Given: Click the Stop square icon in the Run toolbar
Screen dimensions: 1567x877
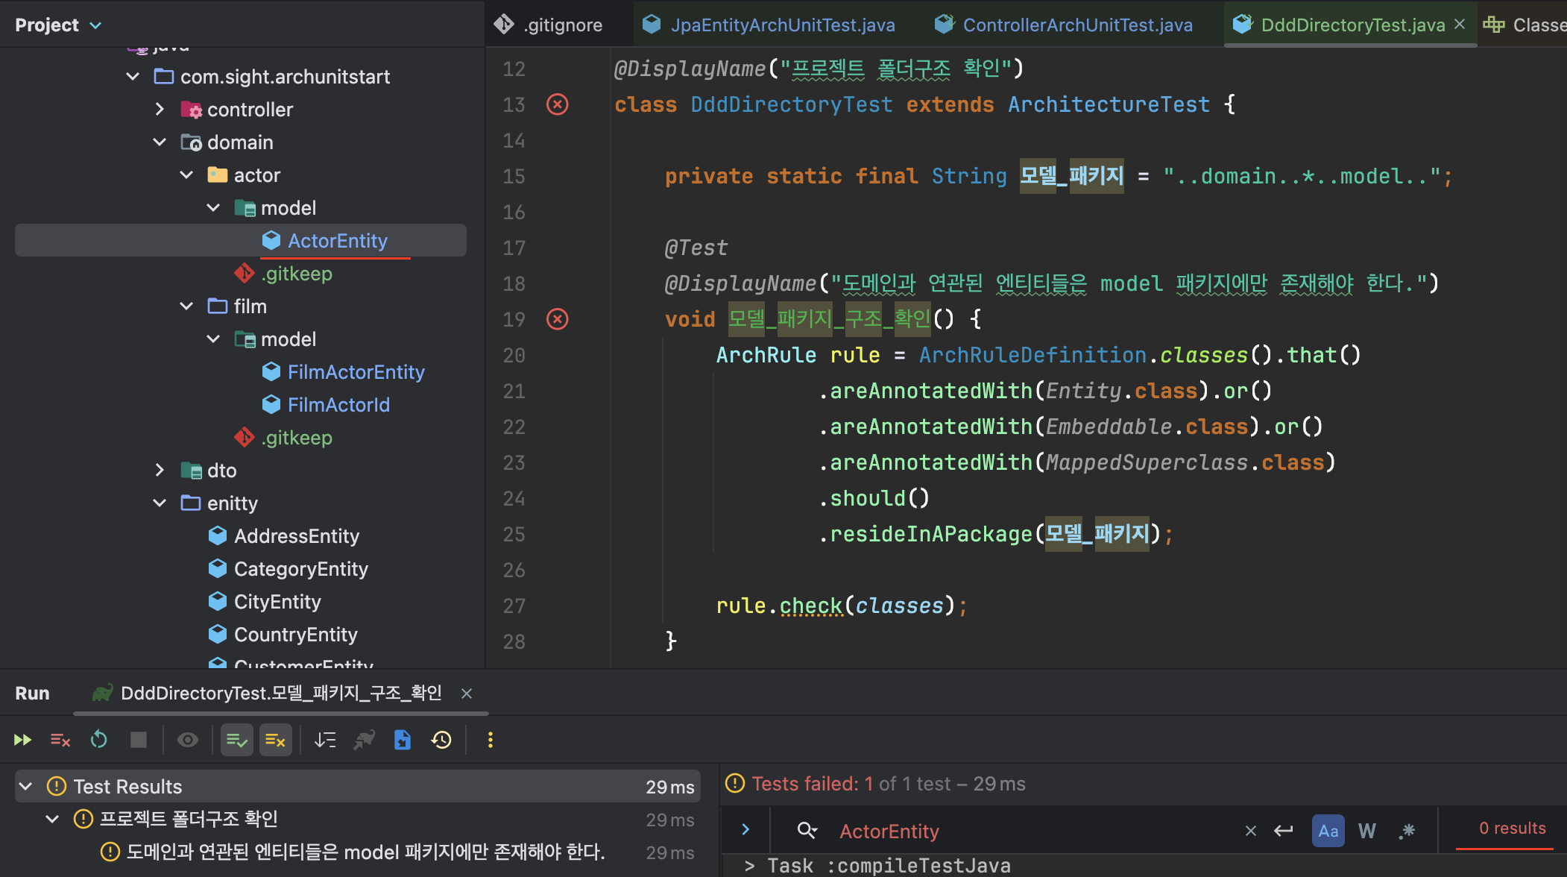Looking at the screenshot, I should click(139, 740).
